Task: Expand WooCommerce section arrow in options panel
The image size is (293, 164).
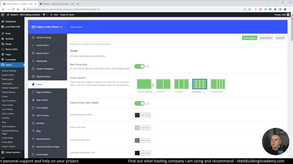Action: coord(63,139)
